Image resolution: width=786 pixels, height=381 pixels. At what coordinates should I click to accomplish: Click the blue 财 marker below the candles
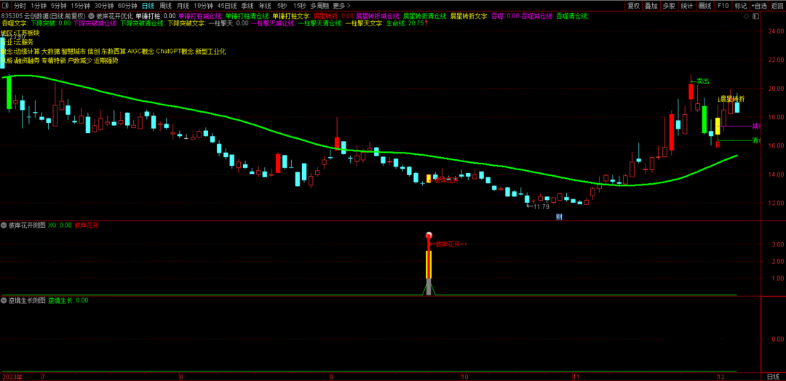(x=559, y=216)
